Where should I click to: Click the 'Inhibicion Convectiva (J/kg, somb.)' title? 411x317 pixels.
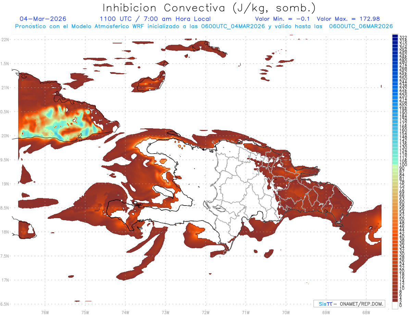209,8
